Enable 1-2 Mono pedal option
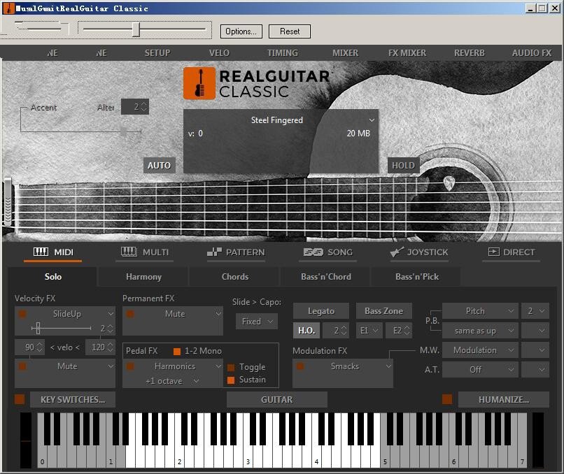The width and height of the screenshot is (564, 474). click(x=177, y=351)
